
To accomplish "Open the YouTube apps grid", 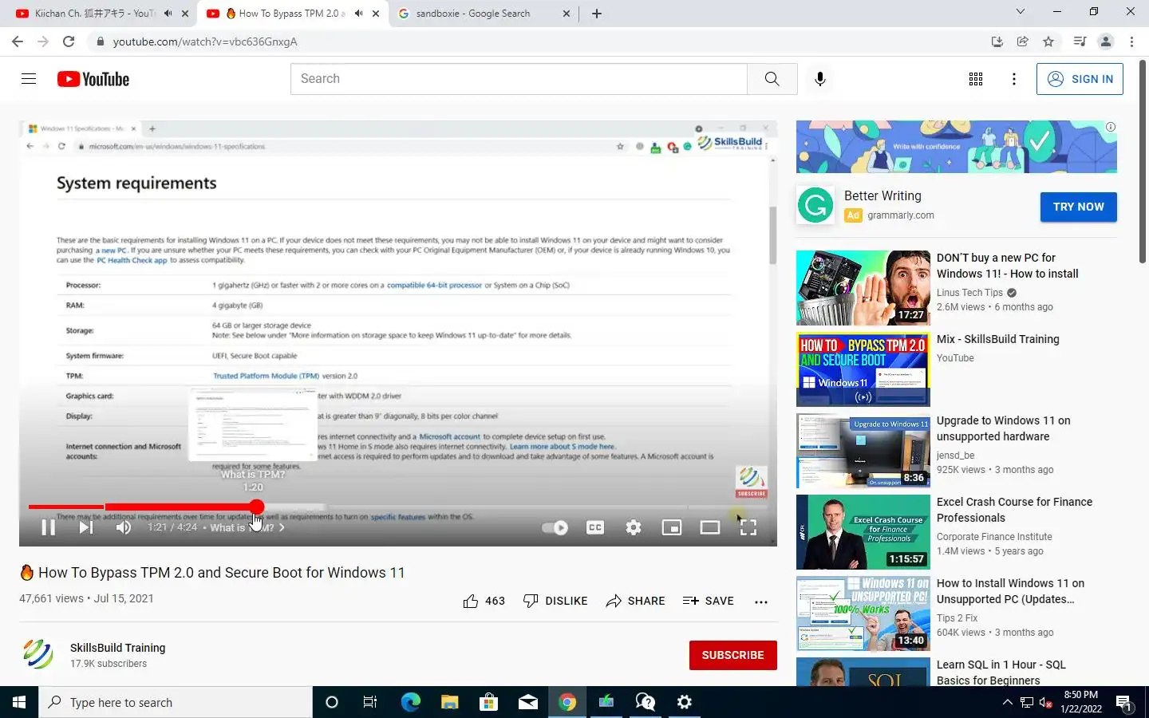I will 976,79.
